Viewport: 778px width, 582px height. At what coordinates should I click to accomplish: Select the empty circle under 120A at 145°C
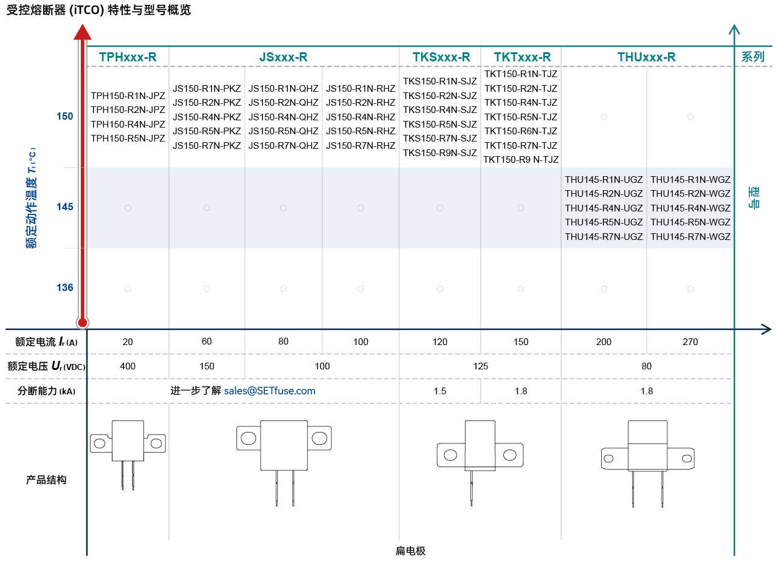(x=440, y=208)
